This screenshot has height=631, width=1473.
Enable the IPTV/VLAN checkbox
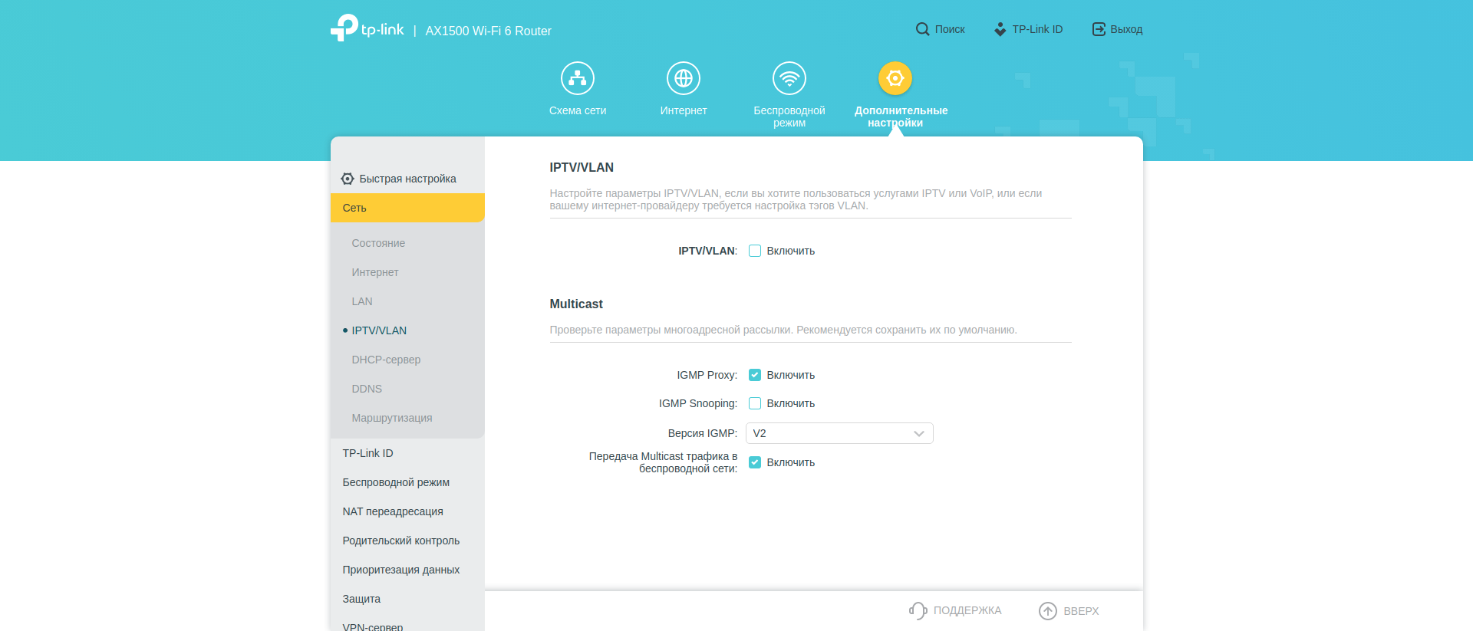(x=755, y=251)
